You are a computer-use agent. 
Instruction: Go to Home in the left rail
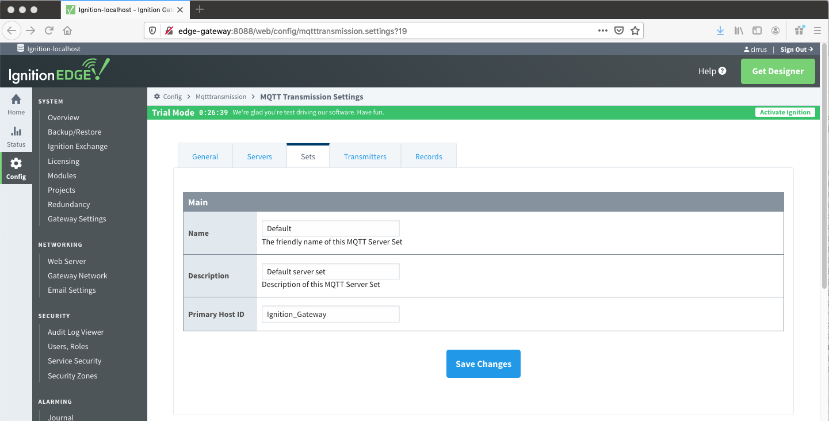coord(16,104)
